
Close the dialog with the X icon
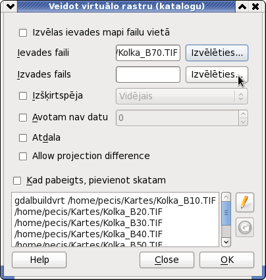click(x=255, y=7)
